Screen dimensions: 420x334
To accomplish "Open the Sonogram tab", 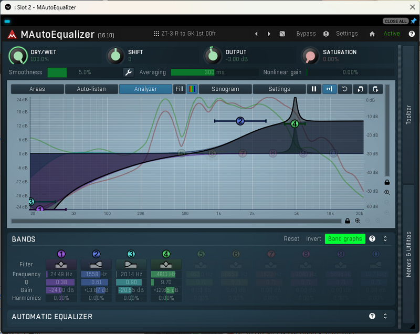I will 225,89.
